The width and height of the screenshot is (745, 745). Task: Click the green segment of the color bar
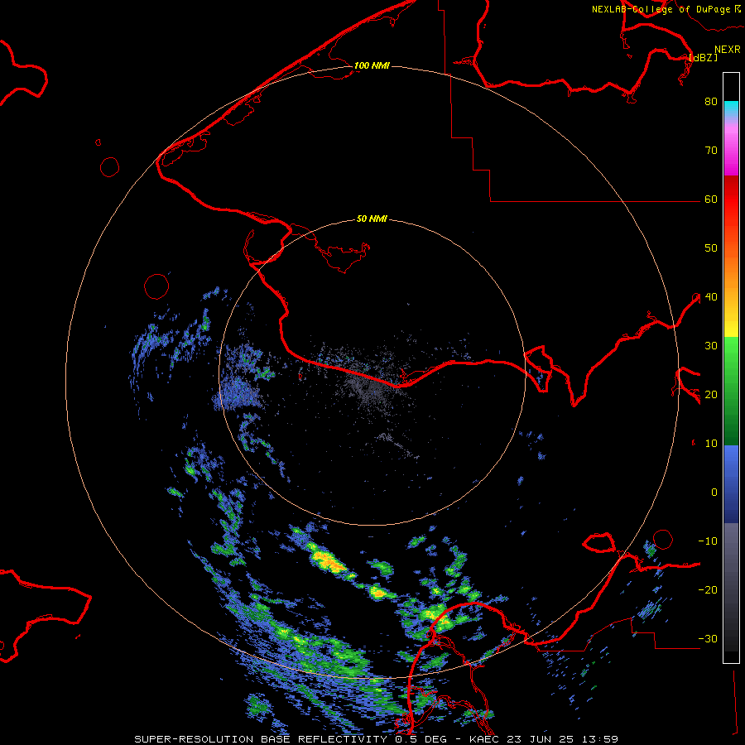coord(731,391)
